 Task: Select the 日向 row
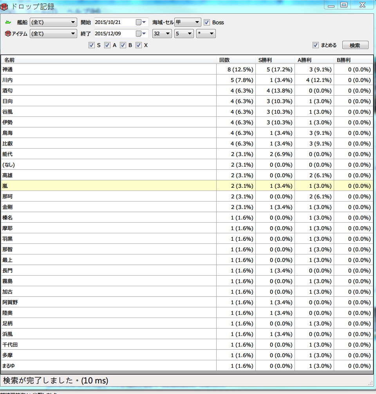click(x=187, y=101)
